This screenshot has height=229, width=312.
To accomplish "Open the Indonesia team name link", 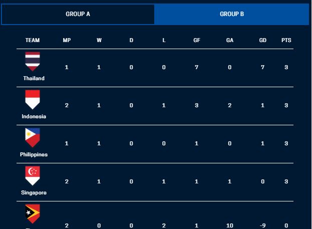I will point(34,116).
